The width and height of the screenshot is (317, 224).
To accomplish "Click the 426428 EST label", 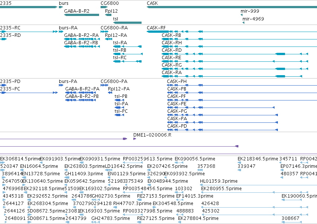I will tap(210, 204).
